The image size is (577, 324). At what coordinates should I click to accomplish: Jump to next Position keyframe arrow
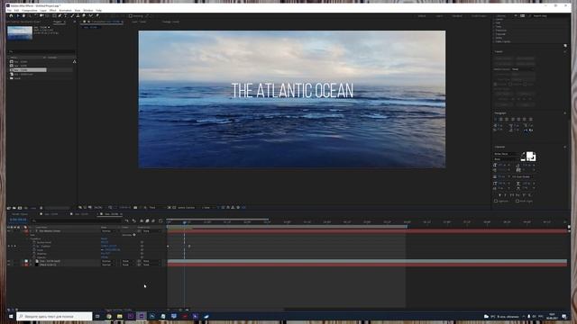[15, 246]
